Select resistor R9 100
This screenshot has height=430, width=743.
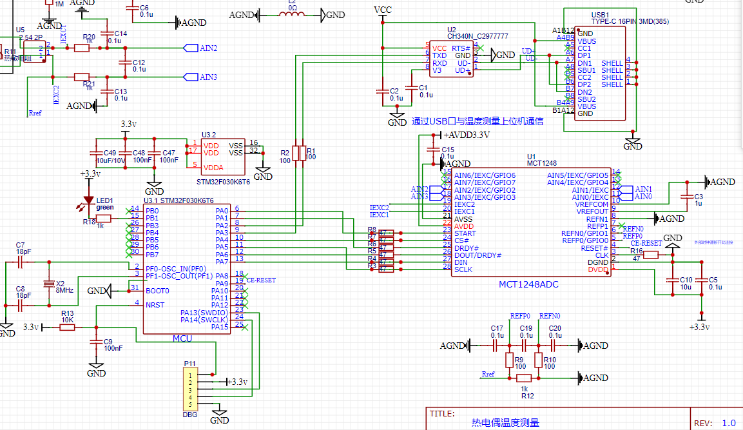[x=509, y=360]
